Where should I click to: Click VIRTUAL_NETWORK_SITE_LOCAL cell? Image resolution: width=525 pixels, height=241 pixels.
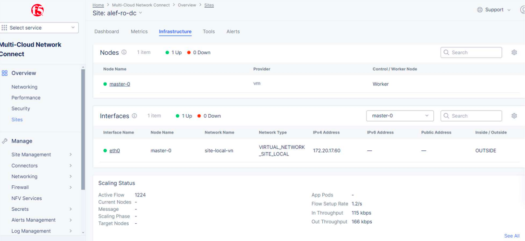[281, 151]
